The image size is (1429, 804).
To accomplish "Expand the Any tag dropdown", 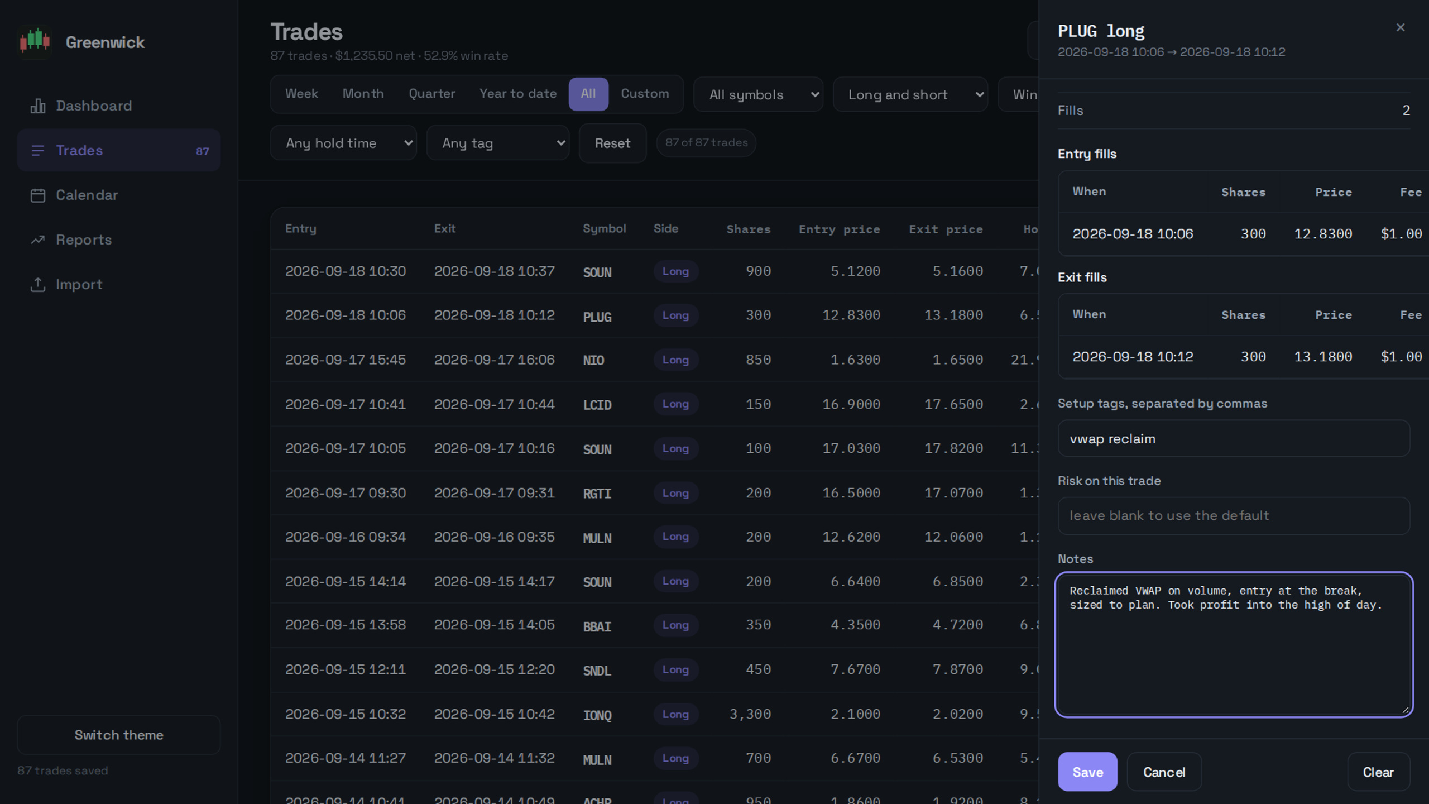I will coord(497,143).
